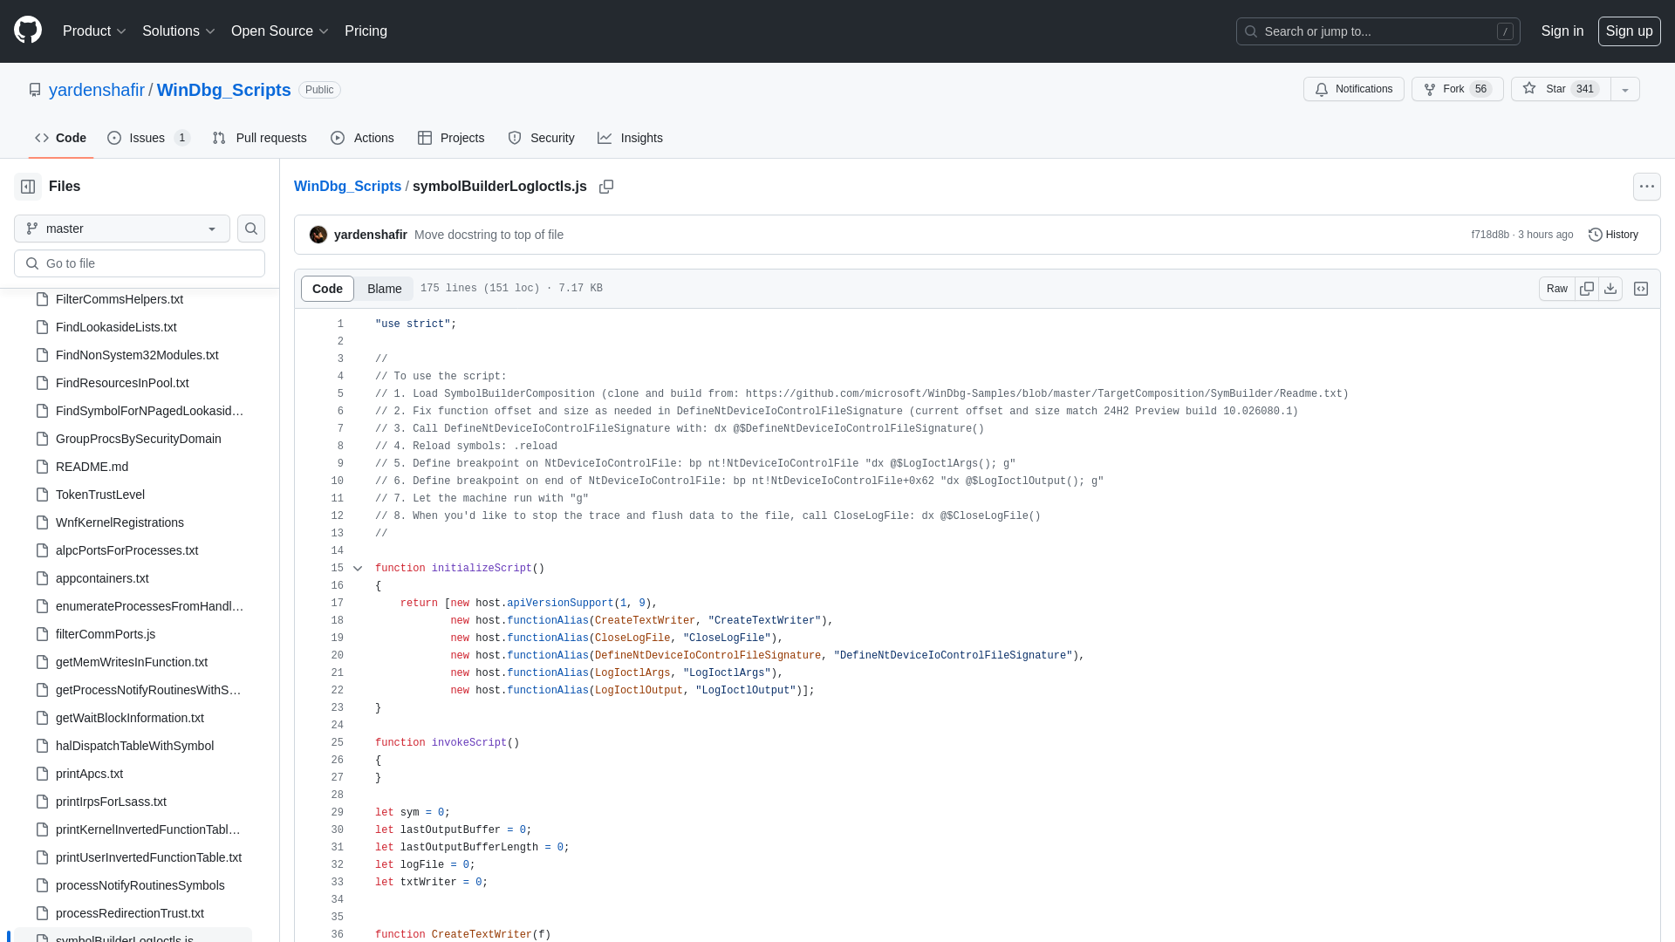
Task: Click the Issues tab with counter
Action: click(x=148, y=137)
